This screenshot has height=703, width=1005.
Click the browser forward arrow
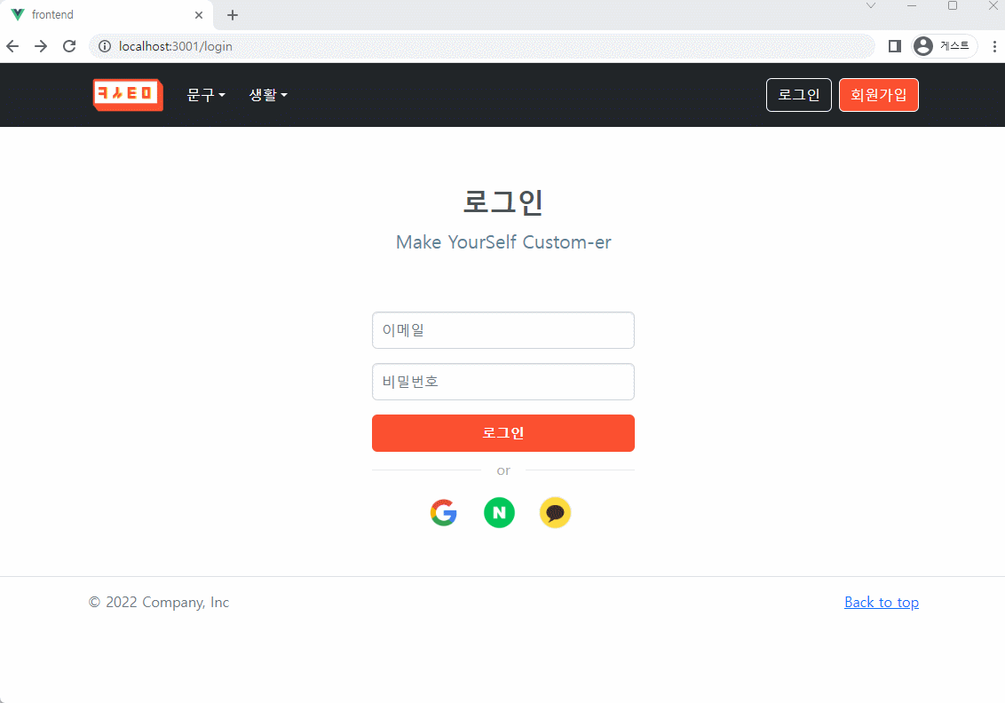41,46
